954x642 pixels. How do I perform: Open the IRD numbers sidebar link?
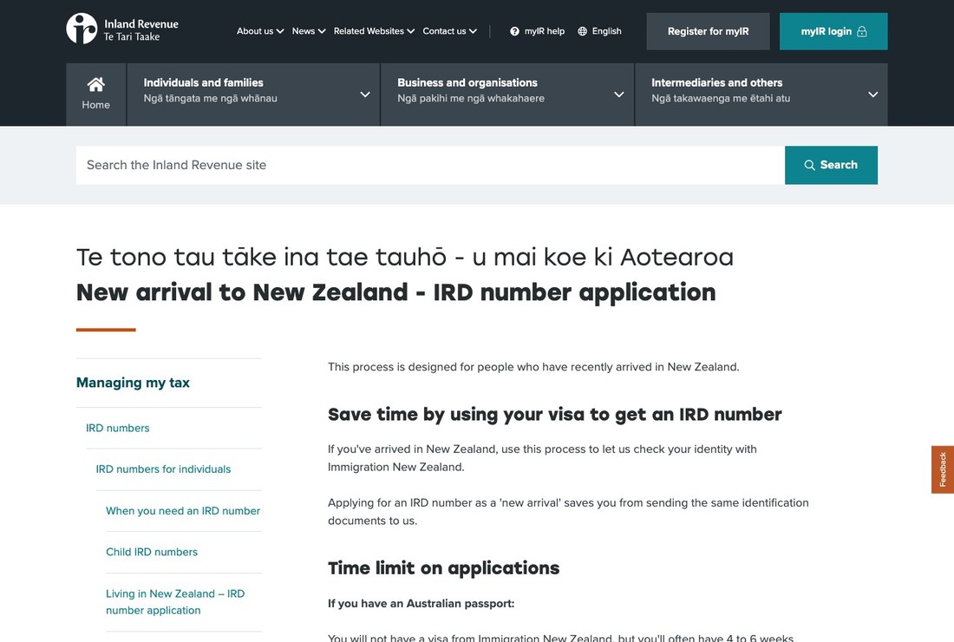[117, 428]
